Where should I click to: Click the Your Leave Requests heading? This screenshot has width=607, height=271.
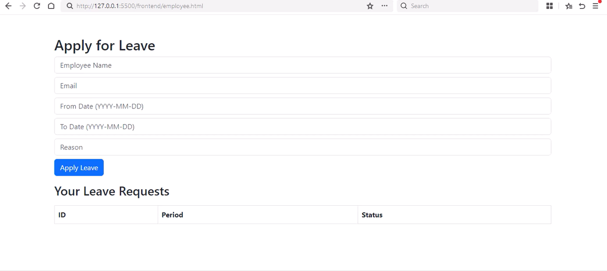(x=112, y=191)
